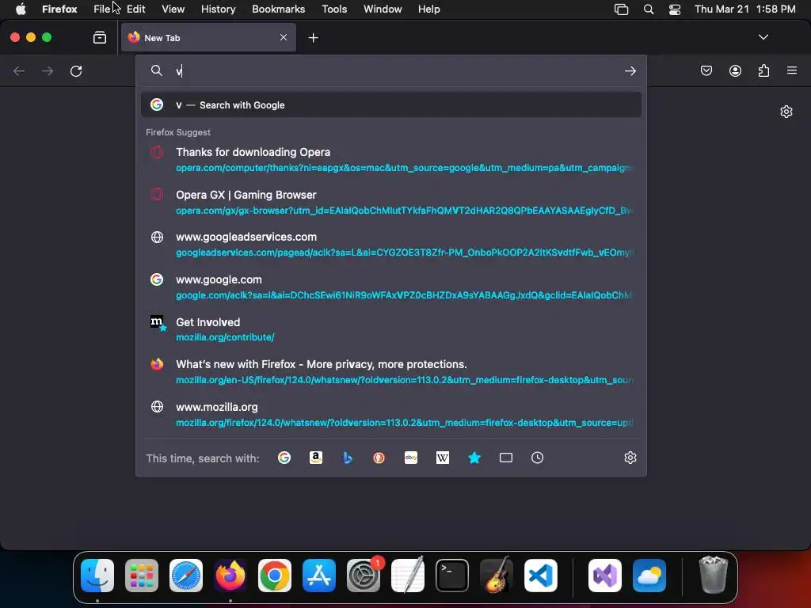Open System Settings from the Dock
The image size is (811, 608).
[x=363, y=576]
